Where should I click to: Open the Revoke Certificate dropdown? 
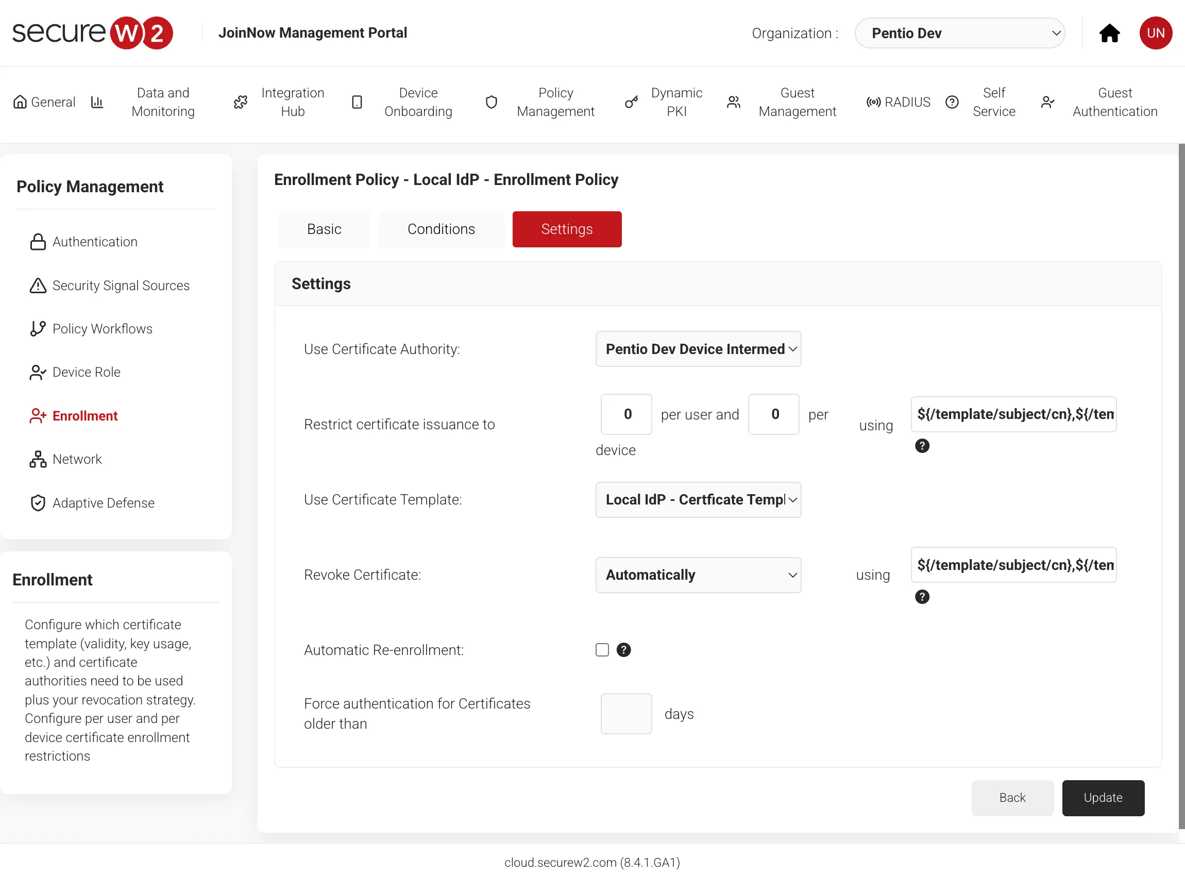[x=698, y=575]
